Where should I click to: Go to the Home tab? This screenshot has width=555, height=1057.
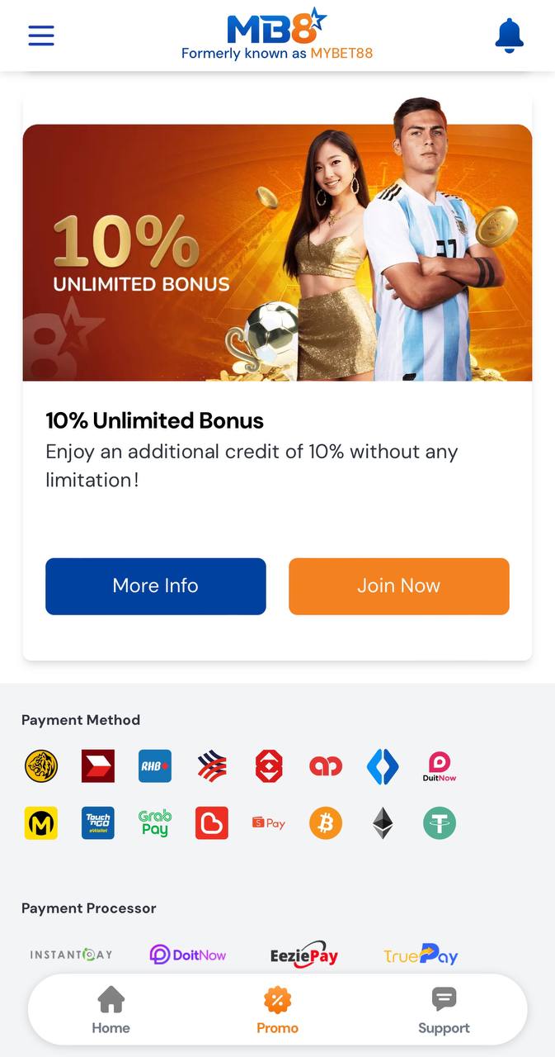pyautogui.click(x=111, y=1011)
